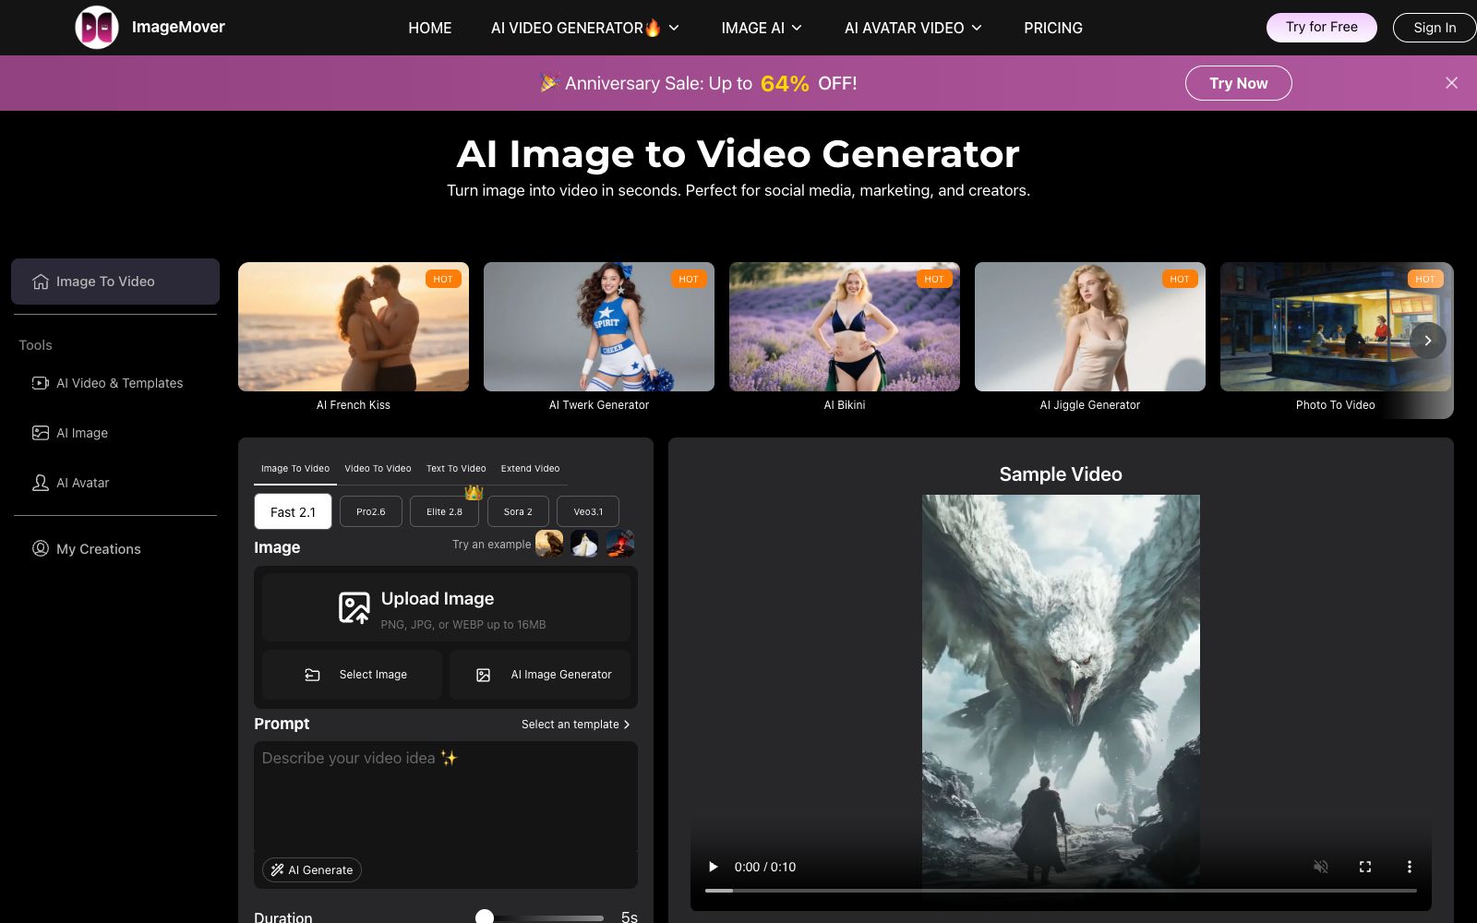Expand AI Video Generator dropdown menu
This screenshot has height=923, width=1477.
585,28
